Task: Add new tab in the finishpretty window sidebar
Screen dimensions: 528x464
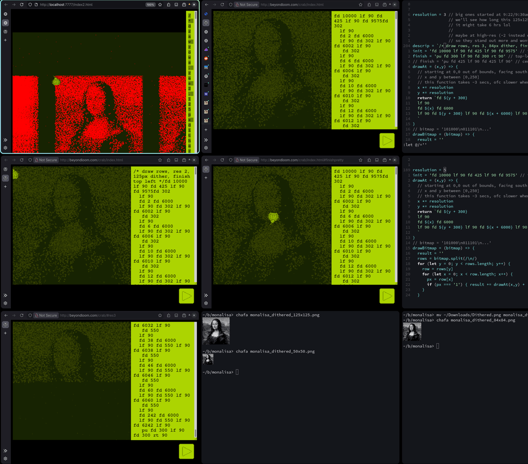Action: pos(206,178)
